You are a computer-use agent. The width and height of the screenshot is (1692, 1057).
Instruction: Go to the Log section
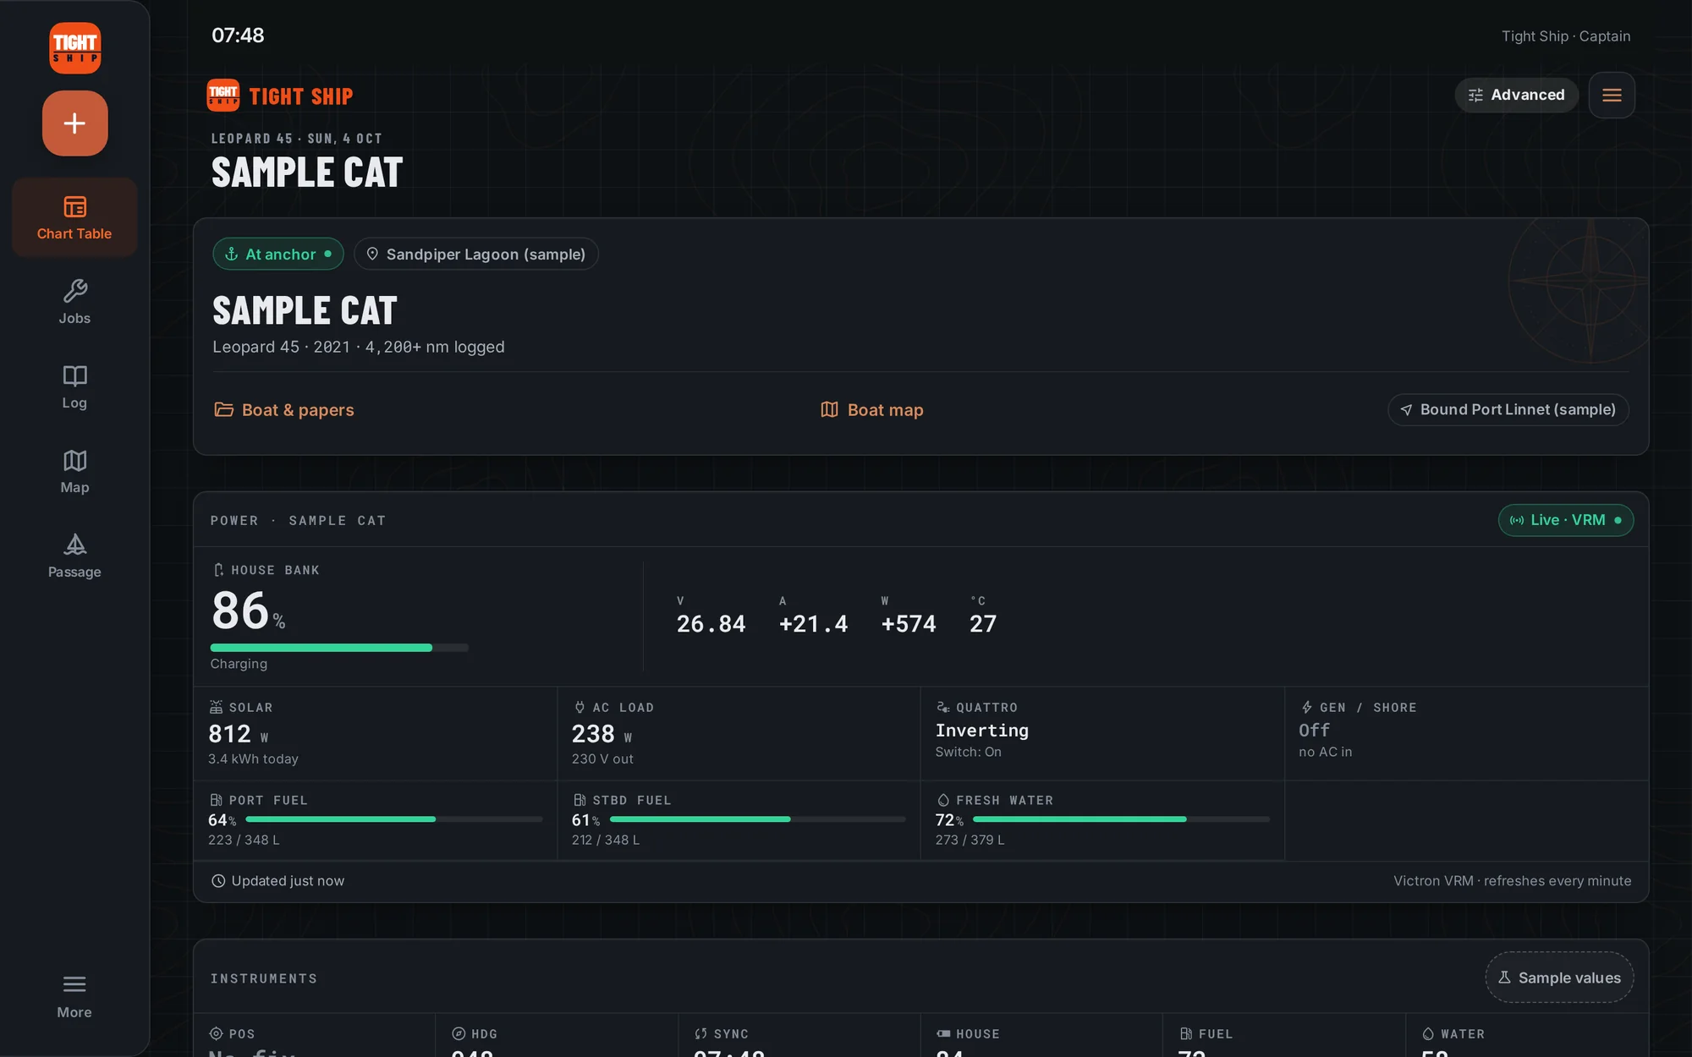click(74, 386)
